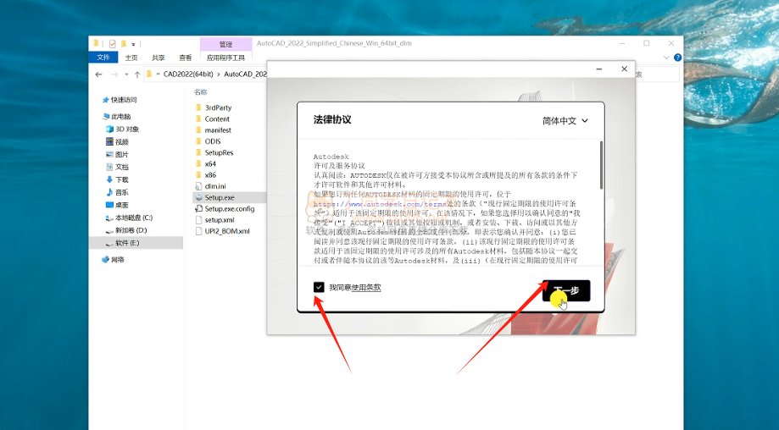Select the dlm.ini file icon
Image resolution: width=779 pixels, height=430 pixels.
(x=198, y=186)
